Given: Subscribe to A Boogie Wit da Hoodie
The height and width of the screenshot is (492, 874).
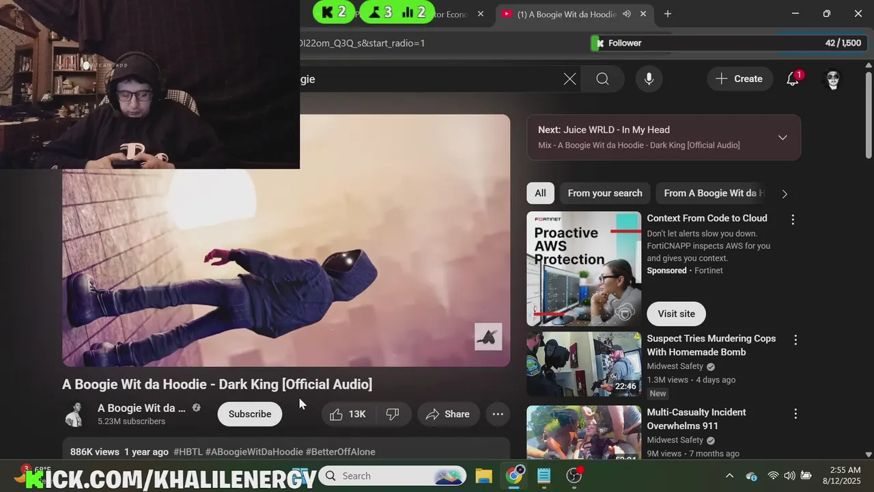Looking at the screenshot, I should click(x=250, y=414).
